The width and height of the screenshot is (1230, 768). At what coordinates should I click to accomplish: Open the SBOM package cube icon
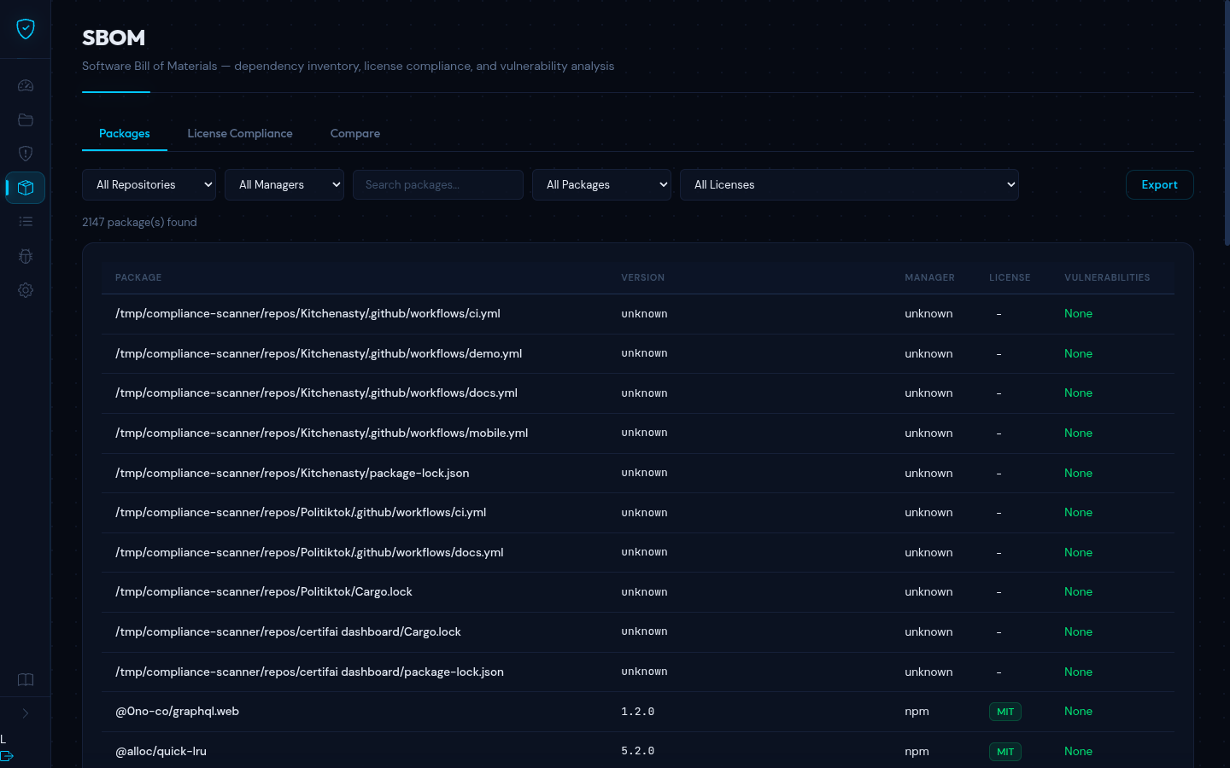pos(25,188)
